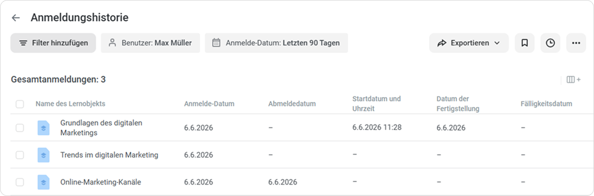Open the Benutzer: Max Müller filter

coord(150,43)
